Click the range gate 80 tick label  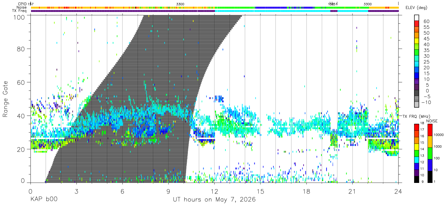21,49
